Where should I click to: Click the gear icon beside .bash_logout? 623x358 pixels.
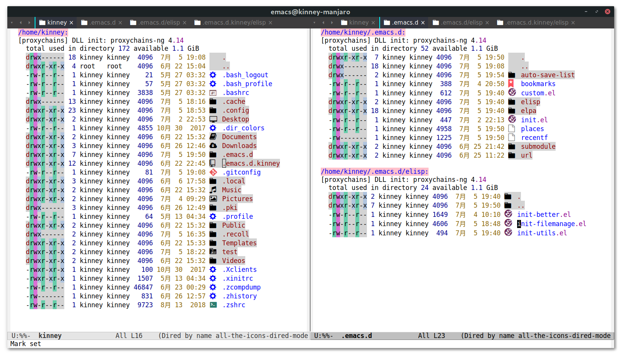[213, 75]
